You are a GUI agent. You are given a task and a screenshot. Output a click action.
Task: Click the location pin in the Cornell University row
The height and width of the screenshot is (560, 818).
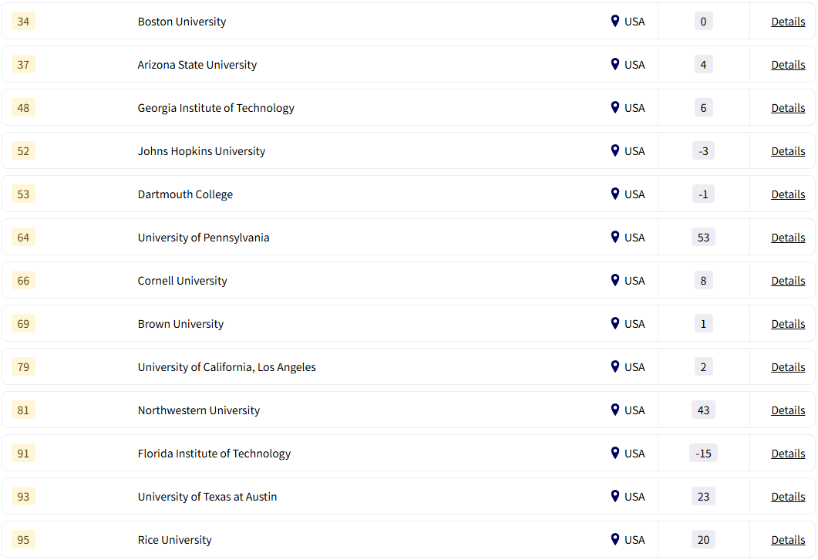point(614,280)
